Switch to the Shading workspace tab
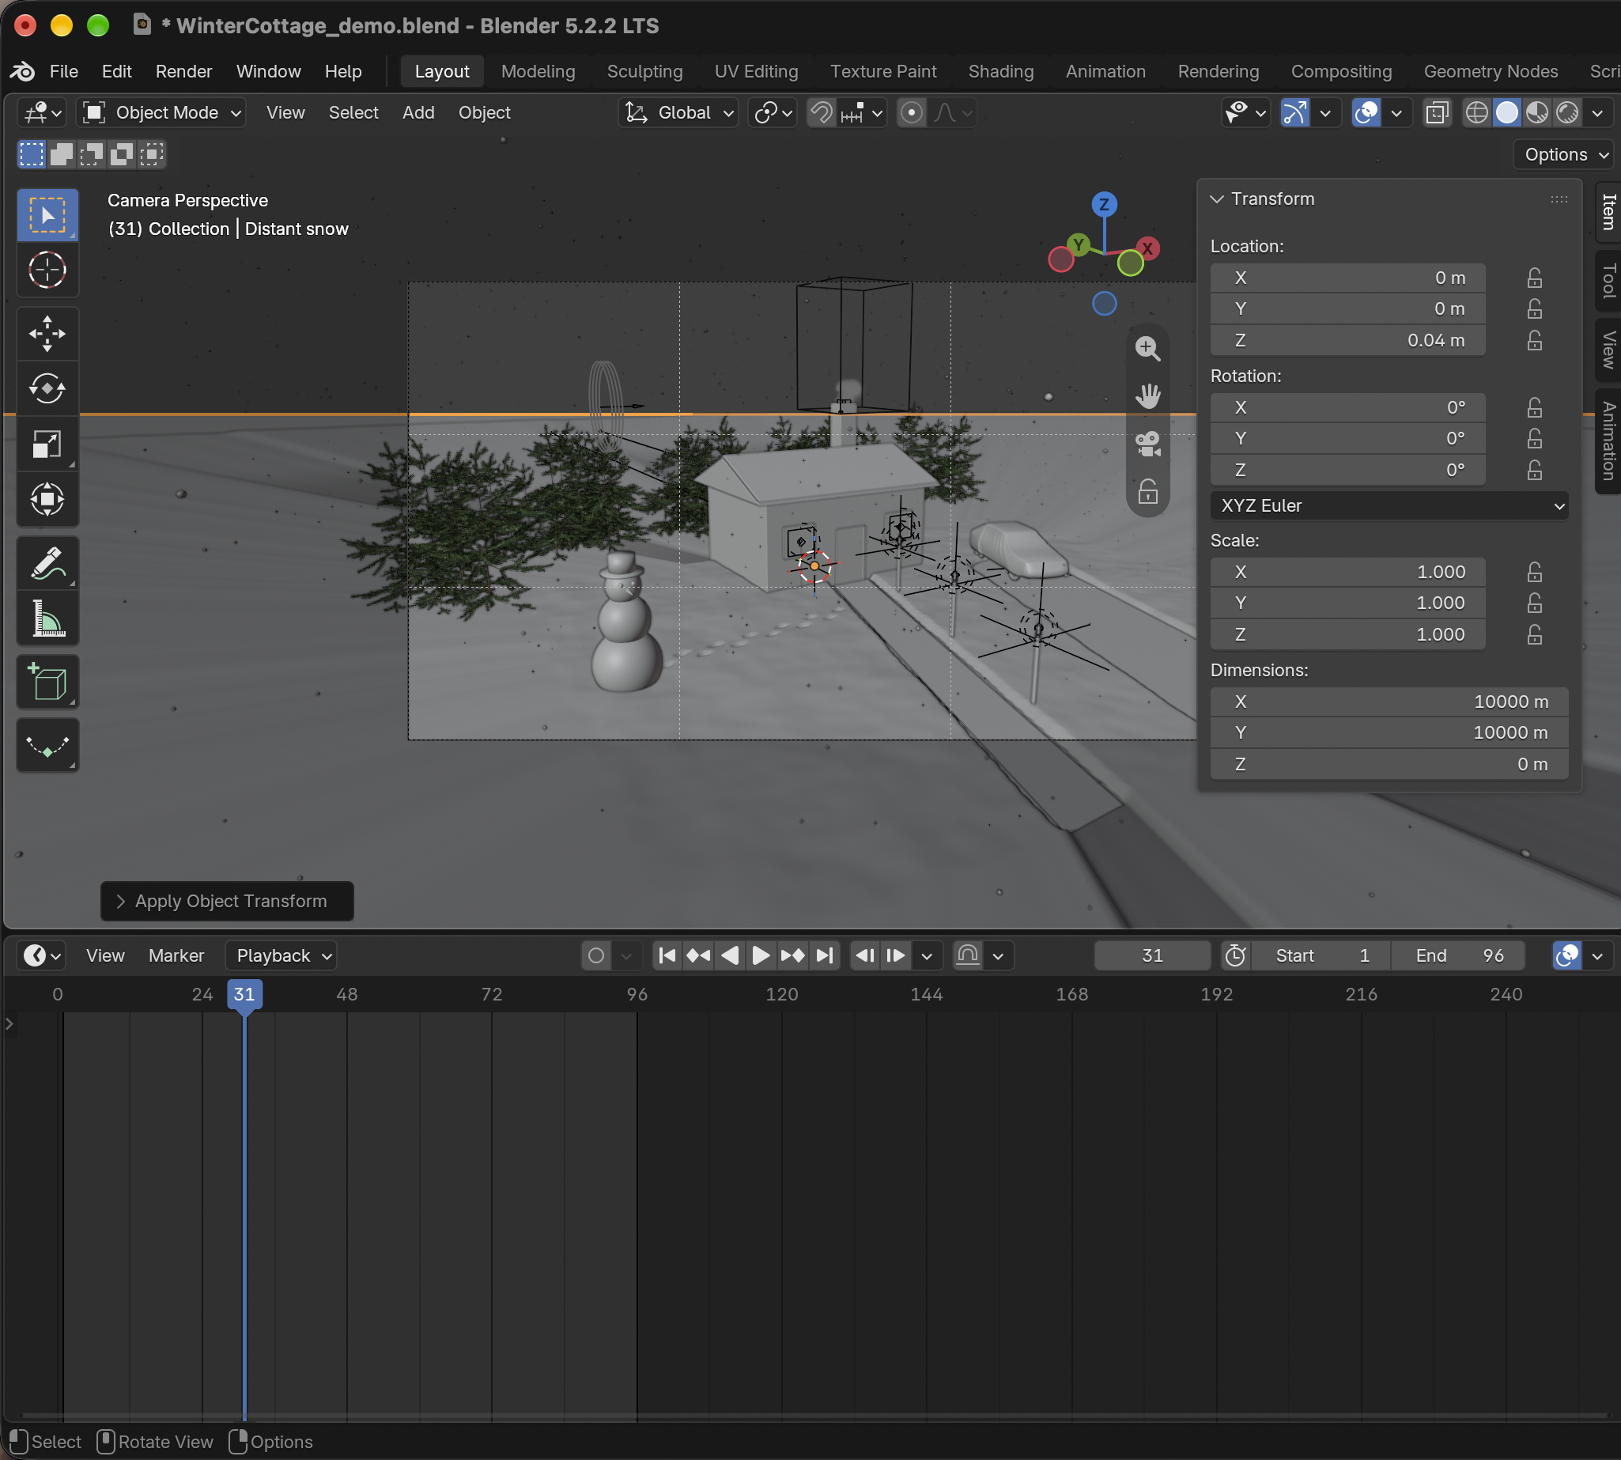The image size is (1621, 1460). (1001, 71)
